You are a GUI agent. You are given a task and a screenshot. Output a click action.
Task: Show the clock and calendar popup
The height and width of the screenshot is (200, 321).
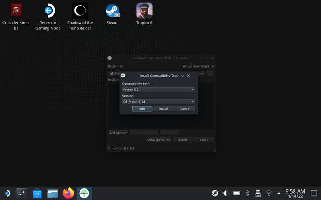tap(295, 193)
